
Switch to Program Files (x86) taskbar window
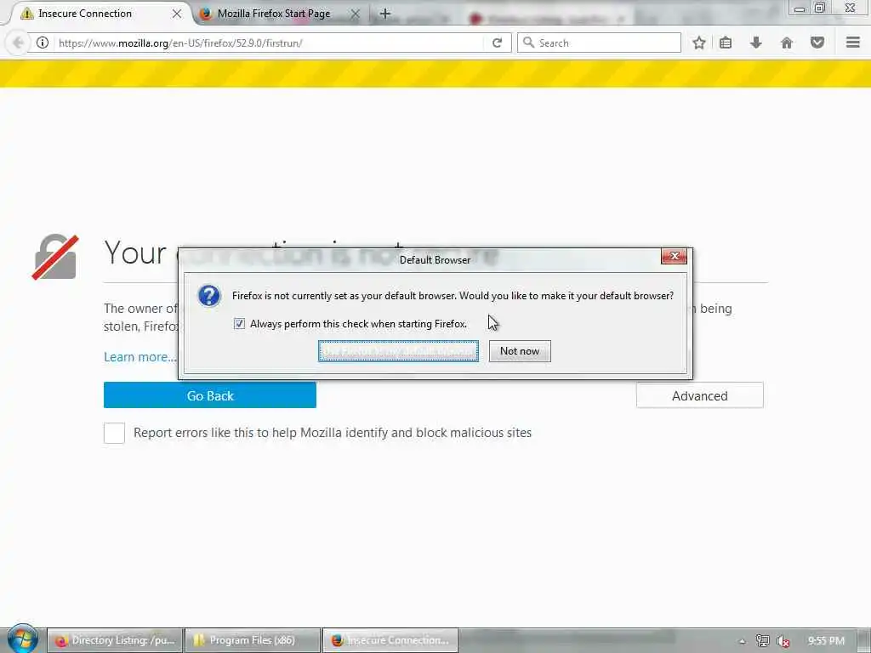tap(253, 640)
